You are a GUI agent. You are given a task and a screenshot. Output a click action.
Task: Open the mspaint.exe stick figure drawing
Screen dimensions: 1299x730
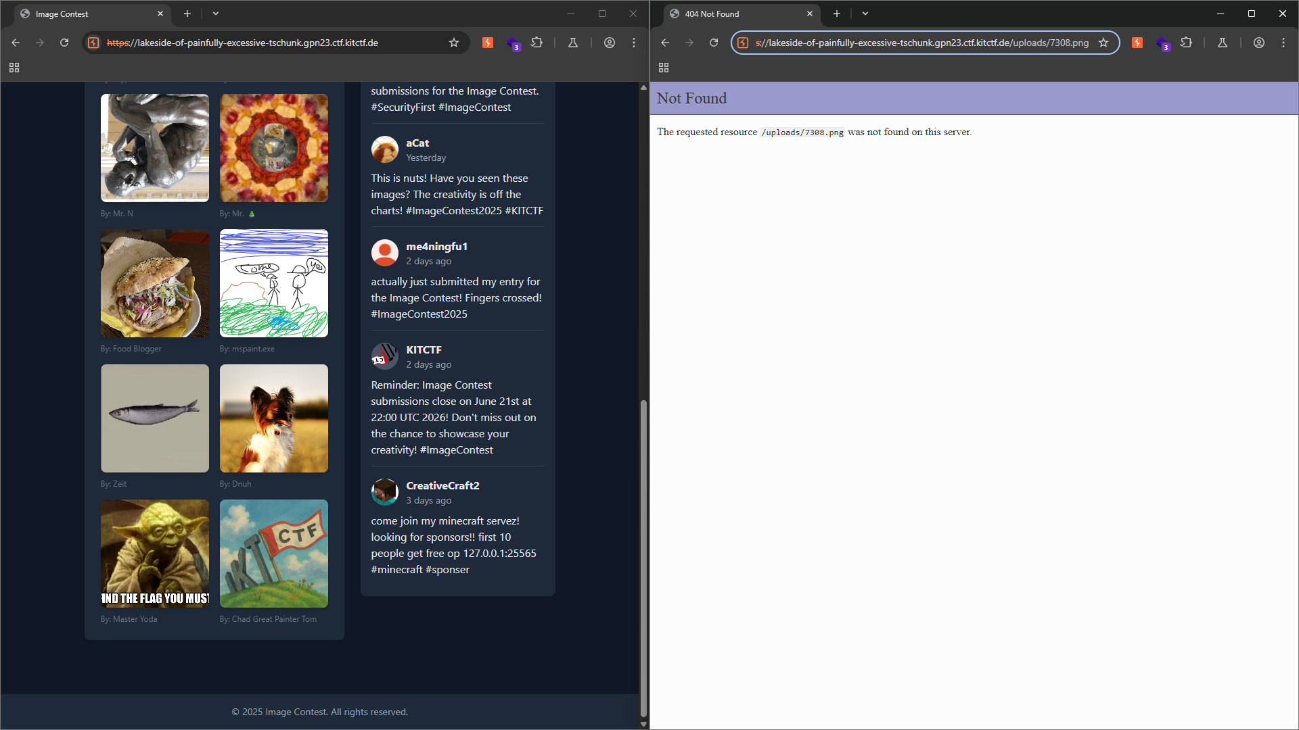point(274,283)
